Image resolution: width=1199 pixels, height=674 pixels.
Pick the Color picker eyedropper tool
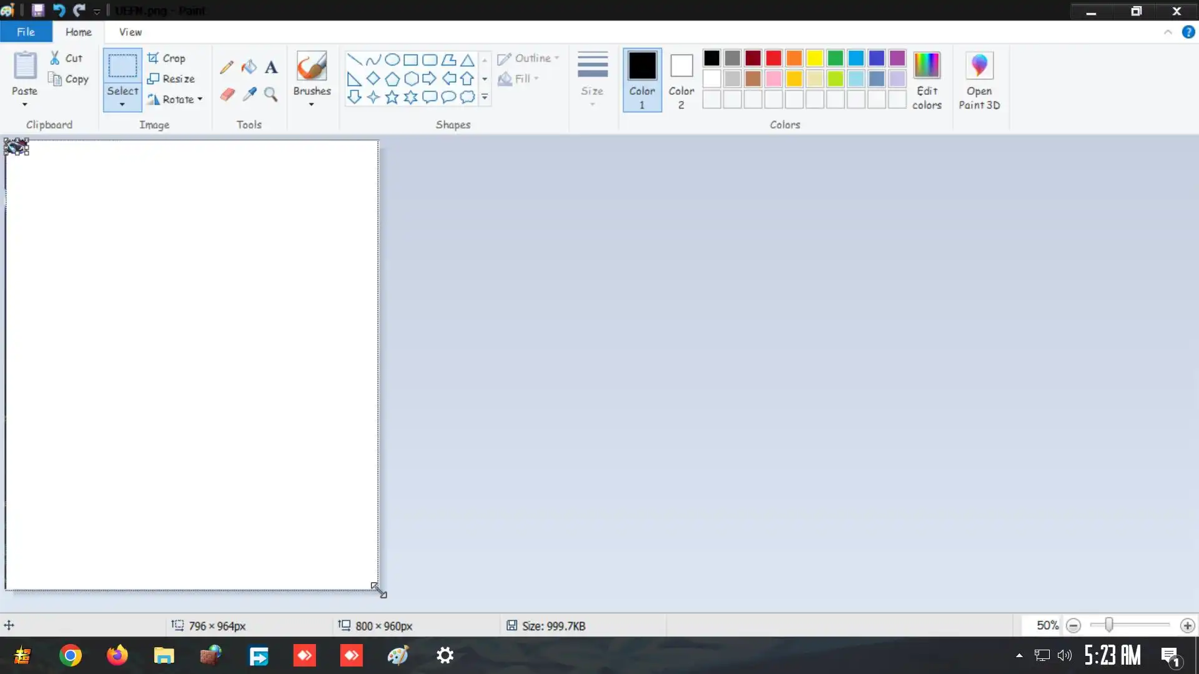pyautogui.click(x=249, y=94)
